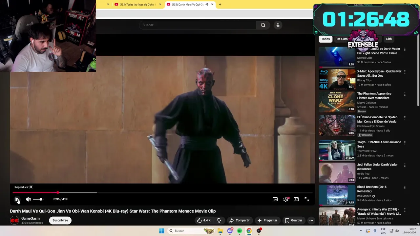Click the YouTube search field
Screen dimensions: 420x236
coord(198,25)
